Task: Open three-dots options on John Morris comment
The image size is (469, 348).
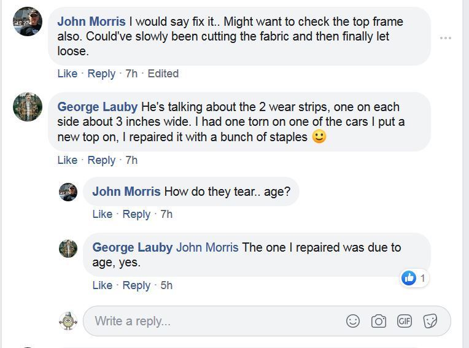Action: point(446,38)
